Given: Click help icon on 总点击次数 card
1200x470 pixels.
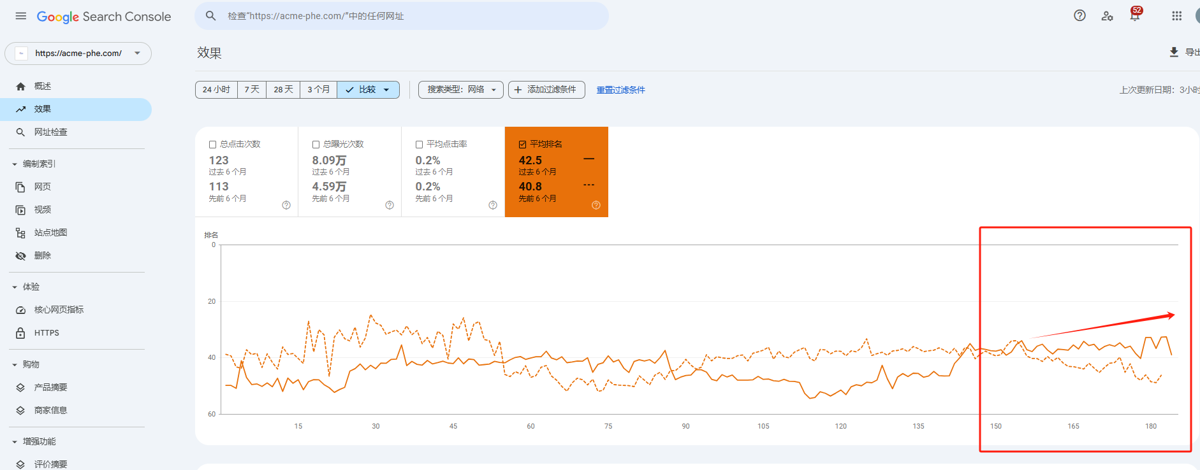Looking at the screenshot, I should coord(286,205).
